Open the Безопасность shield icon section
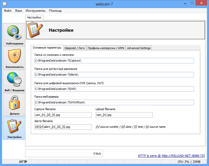The image size is (209, 166). click(14, 58)
